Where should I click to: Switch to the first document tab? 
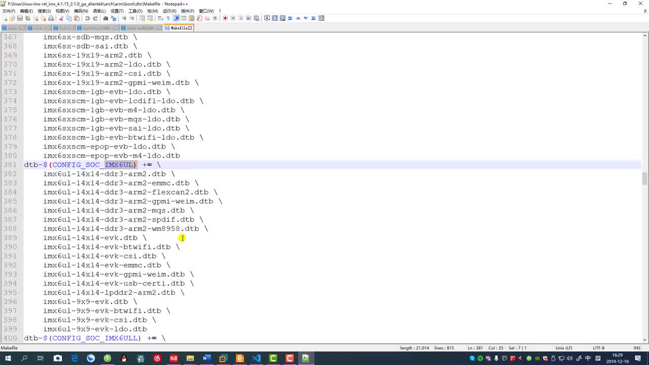click(13, 28)
